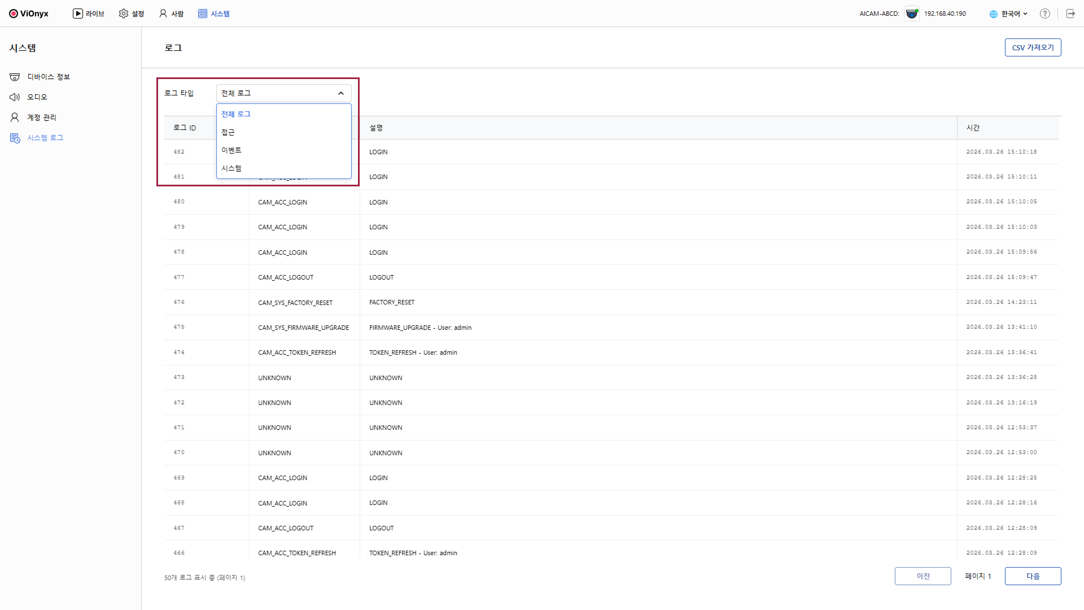Open 계정 관리 sidebar item

click(42, 117)
